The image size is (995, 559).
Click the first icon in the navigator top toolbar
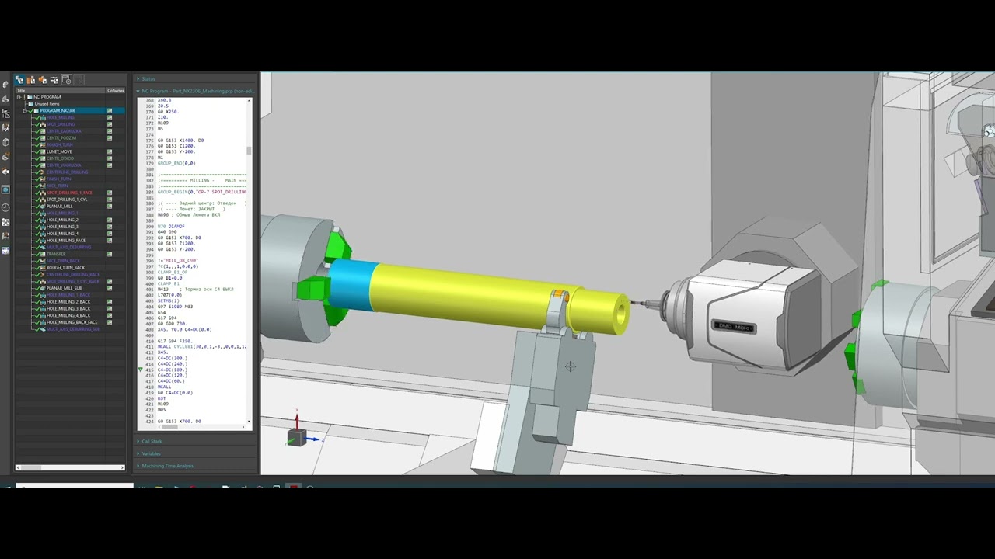coord(19,80)
